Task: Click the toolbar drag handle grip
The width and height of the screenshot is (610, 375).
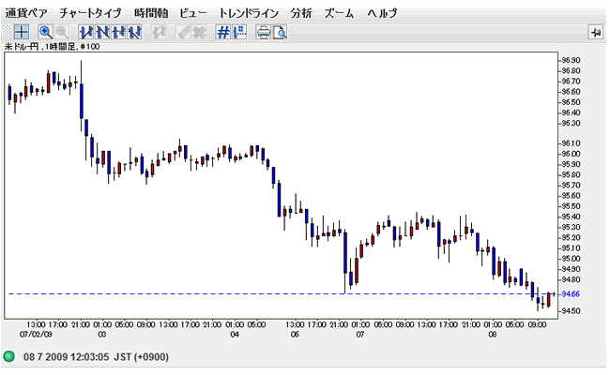Action: tap(7, 32)
